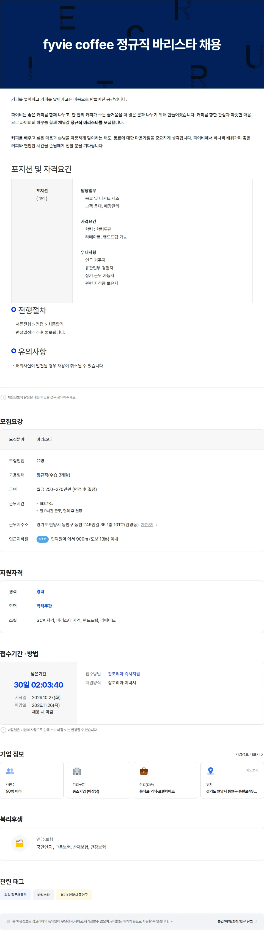Click the info icon beside 채용정보 notice
264x930 pixels.
3,397
